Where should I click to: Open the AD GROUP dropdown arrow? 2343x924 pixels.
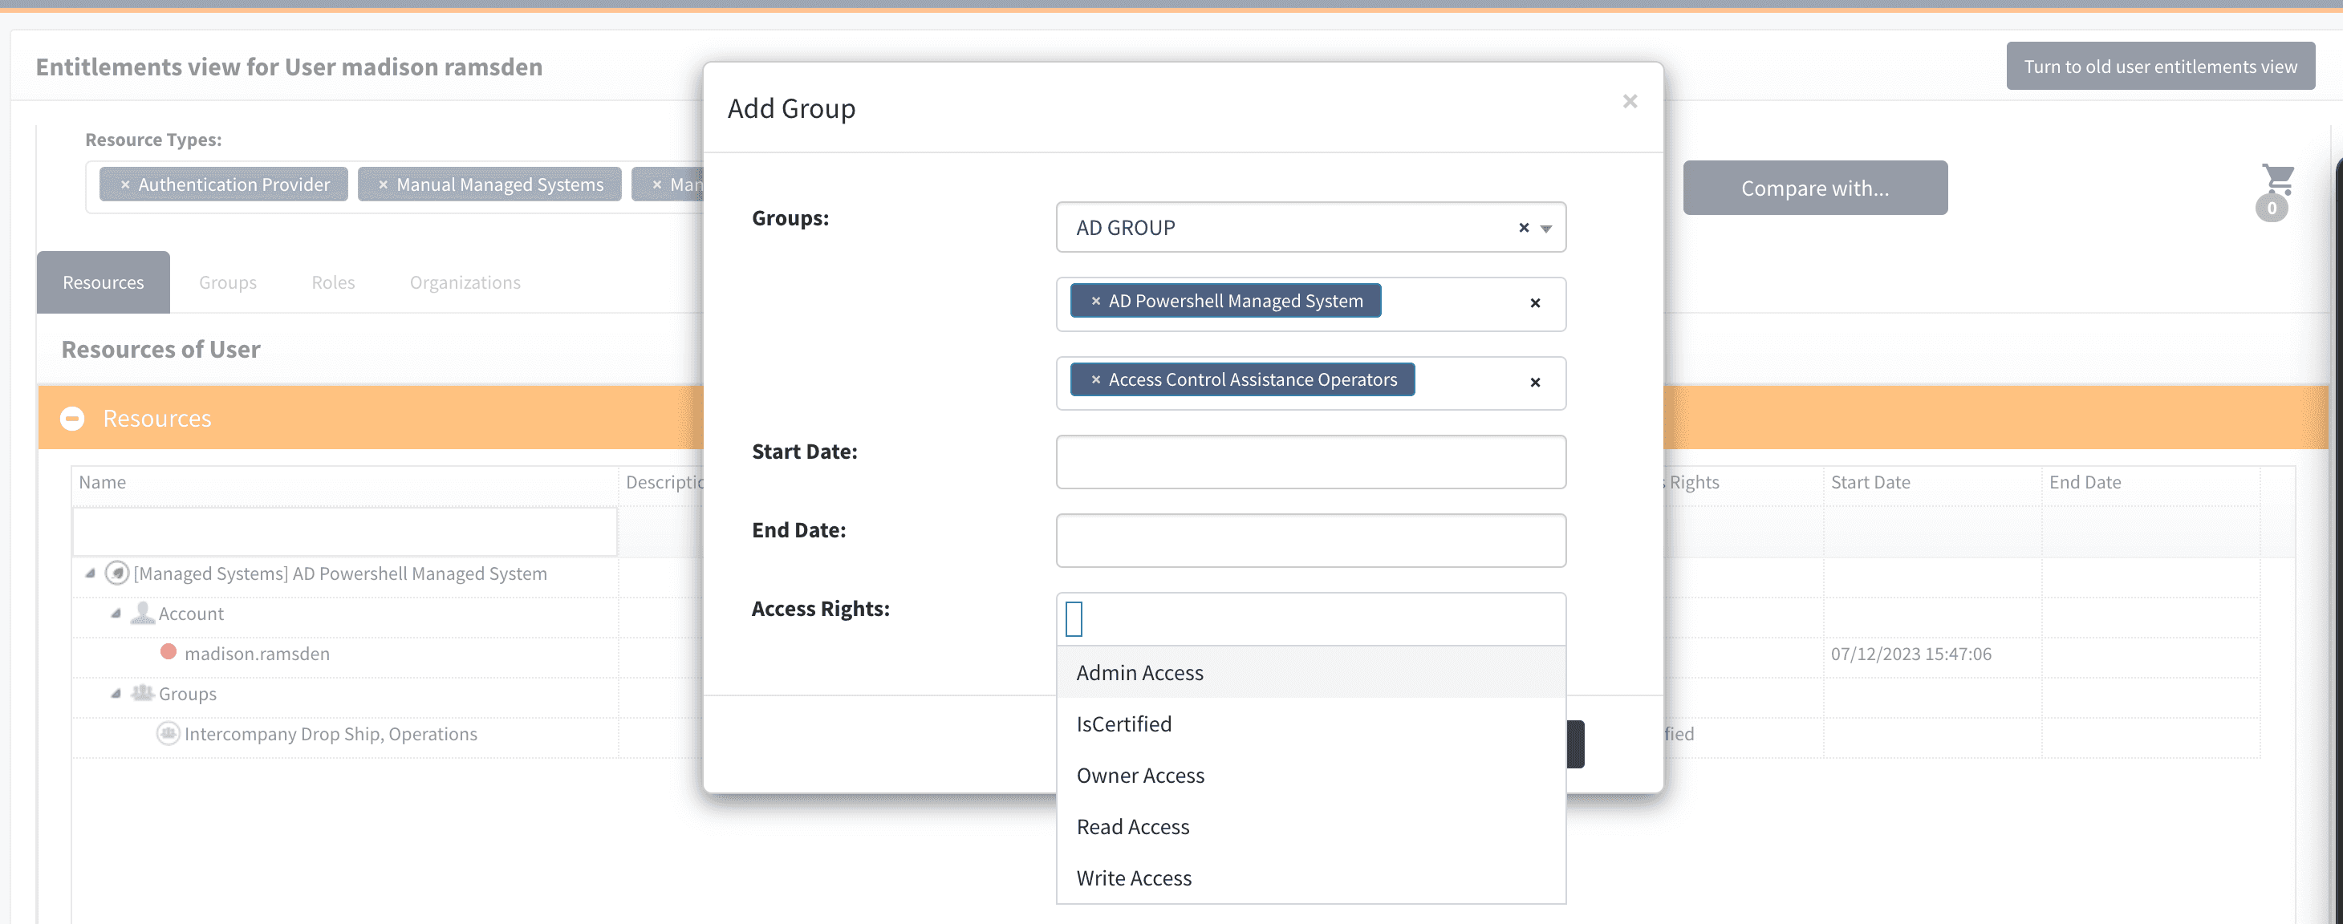1546,229
